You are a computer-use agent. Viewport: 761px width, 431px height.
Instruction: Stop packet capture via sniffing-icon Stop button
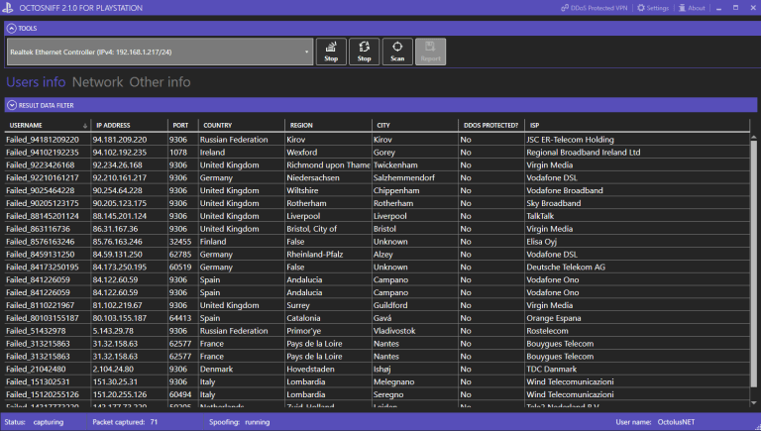click(x=331, y=52)
